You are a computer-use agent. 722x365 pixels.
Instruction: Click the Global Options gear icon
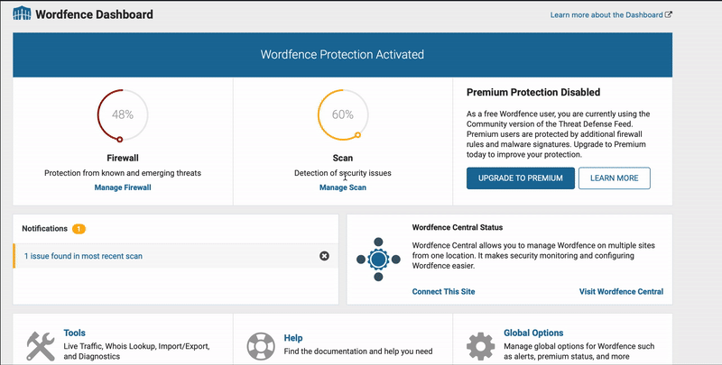[x=480, y=346]
